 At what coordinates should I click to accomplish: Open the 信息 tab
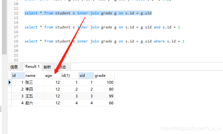[15, 67]
